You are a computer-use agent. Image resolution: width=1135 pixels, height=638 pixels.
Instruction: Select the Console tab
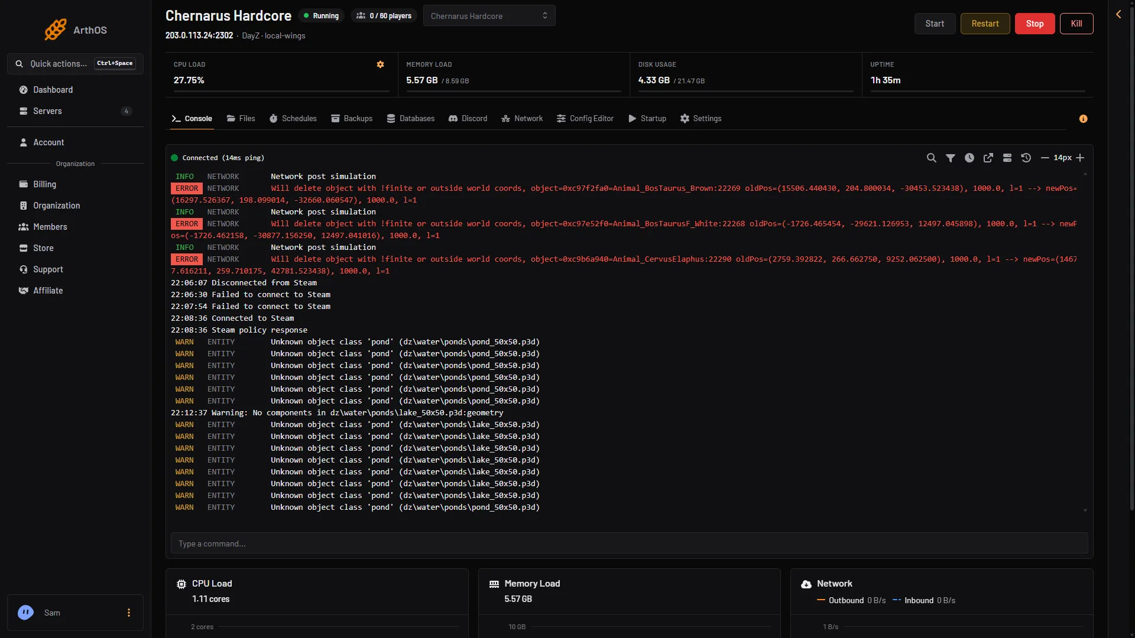192,119
